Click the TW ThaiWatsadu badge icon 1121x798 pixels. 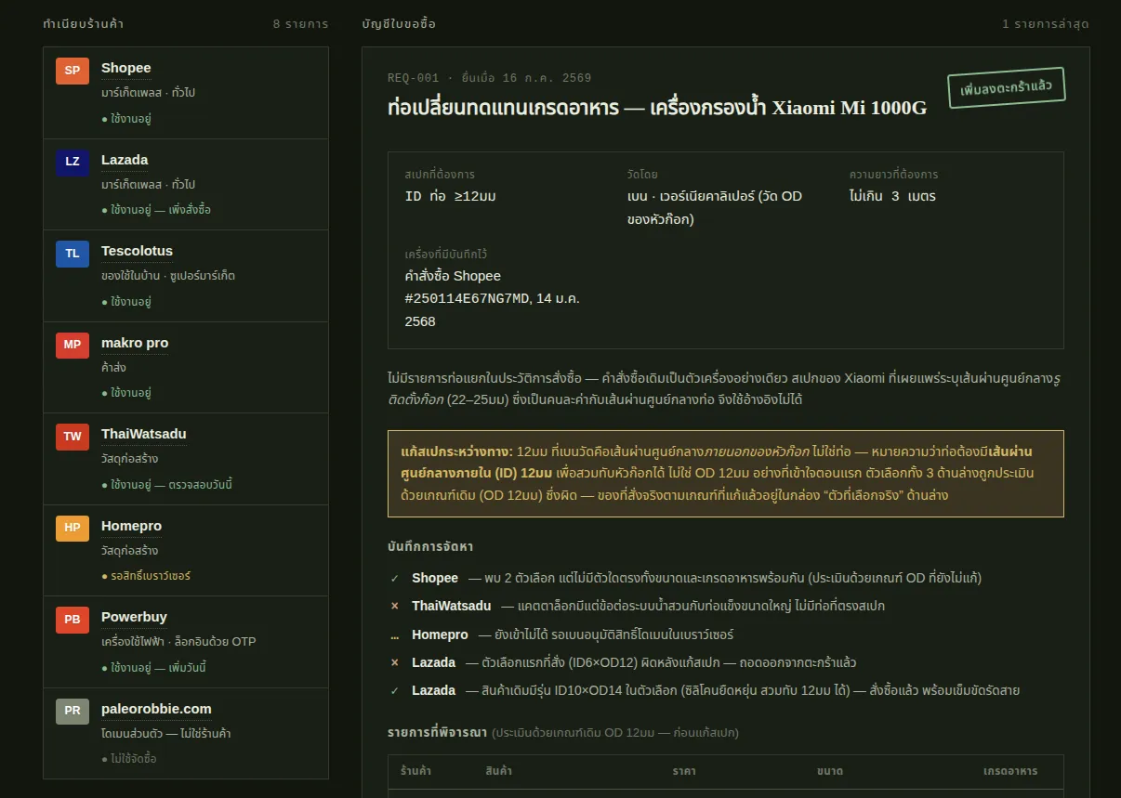(73, 437)
